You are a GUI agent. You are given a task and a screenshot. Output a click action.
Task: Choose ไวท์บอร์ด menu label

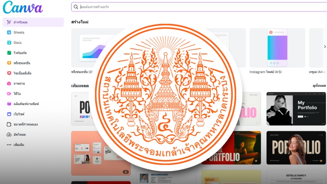[x=20, y=53]
